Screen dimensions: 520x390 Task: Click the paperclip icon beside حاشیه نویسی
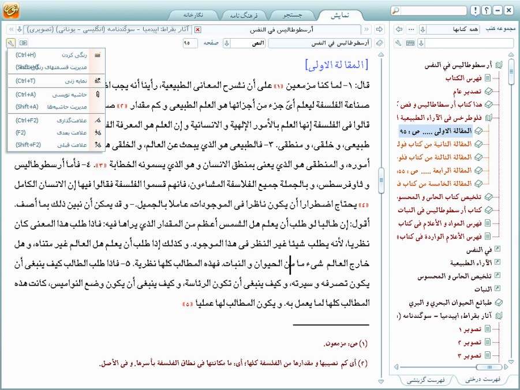(98, 95)
